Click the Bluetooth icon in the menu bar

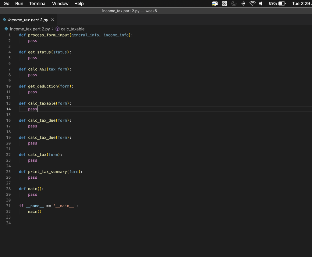[x=243, y=3]
